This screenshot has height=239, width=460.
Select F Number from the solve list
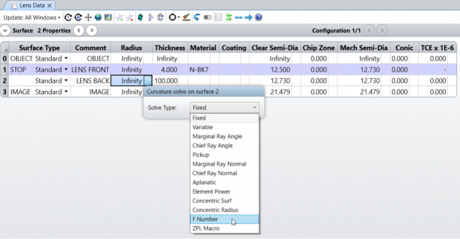click(x=205, y=219)
